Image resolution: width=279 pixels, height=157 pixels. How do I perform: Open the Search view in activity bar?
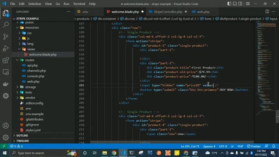point(6,25)
